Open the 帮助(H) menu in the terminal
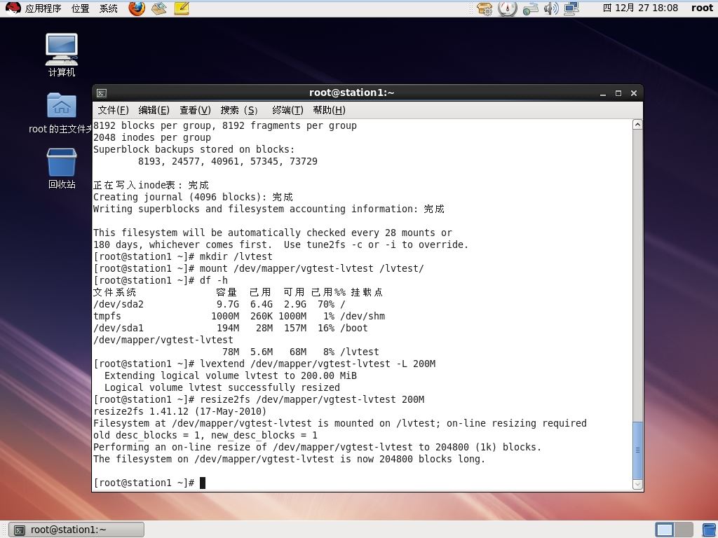The width and height of the screenshot is (718, 538). tap(330, 110)
